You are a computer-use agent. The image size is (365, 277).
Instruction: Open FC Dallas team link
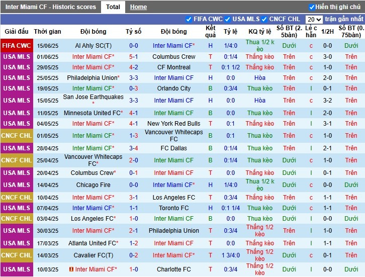[x=174, y=148]
